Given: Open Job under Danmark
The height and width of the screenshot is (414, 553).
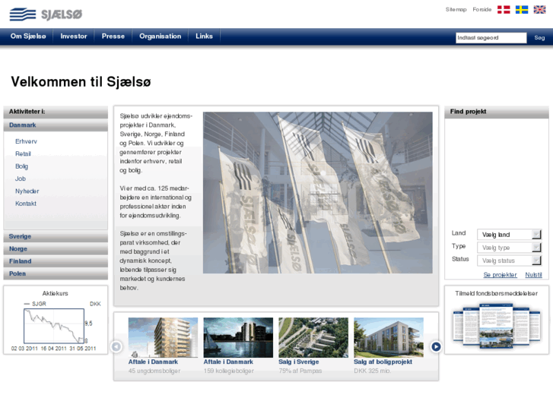Looking at the screenshot, I should [x=21, y=179].
